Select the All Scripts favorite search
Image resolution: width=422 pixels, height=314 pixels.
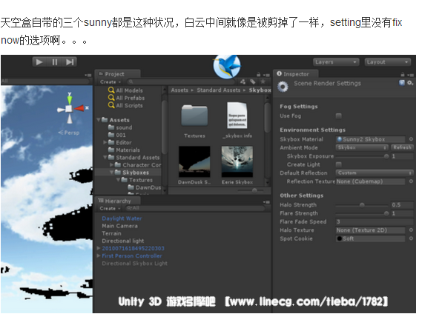click(x=125, y=105)
